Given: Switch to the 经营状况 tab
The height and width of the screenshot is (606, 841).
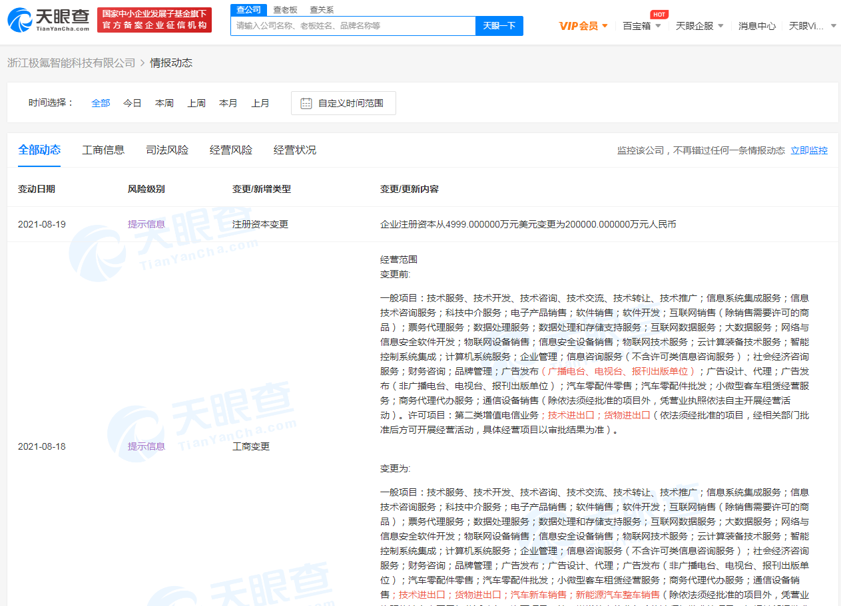Looking at the screenshot, I should [x=295, y=150].
